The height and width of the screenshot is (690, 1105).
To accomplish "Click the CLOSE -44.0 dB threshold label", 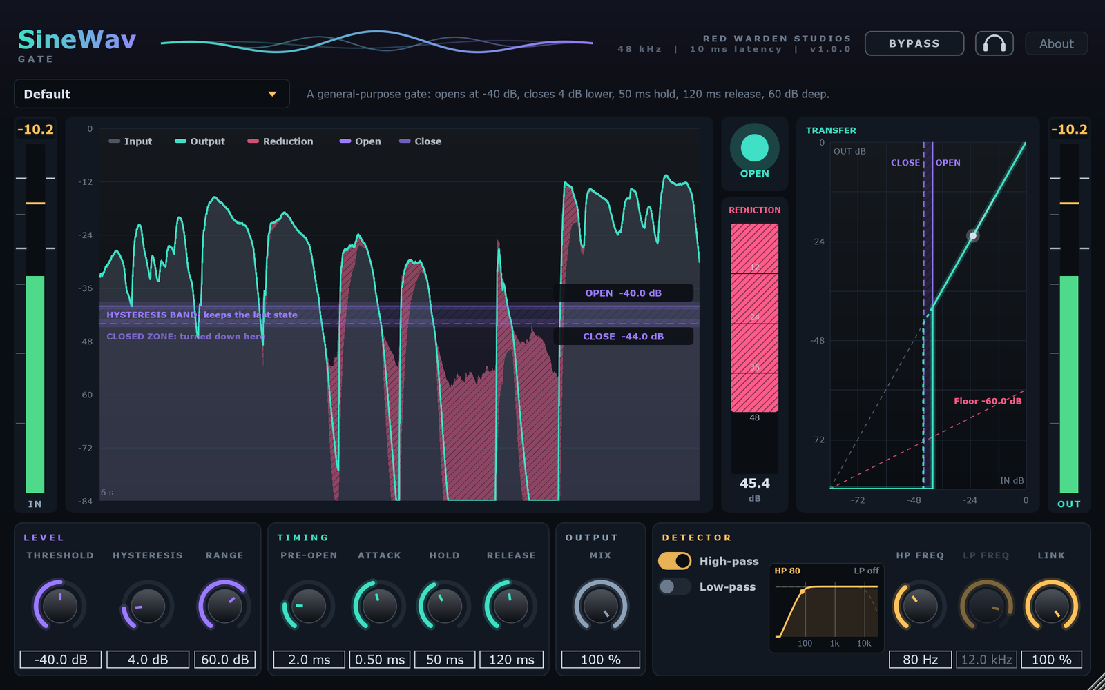I will pyautogui.click(x=624, y=337).
